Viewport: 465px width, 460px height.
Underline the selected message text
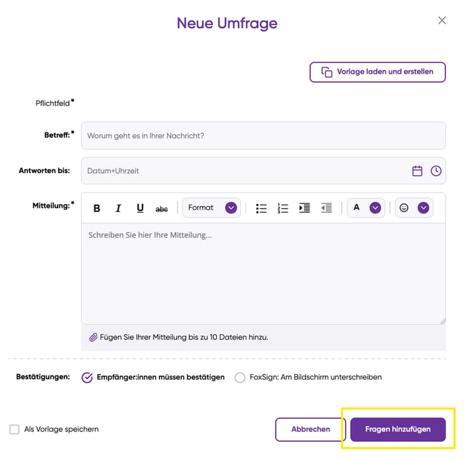coord(140,208)
